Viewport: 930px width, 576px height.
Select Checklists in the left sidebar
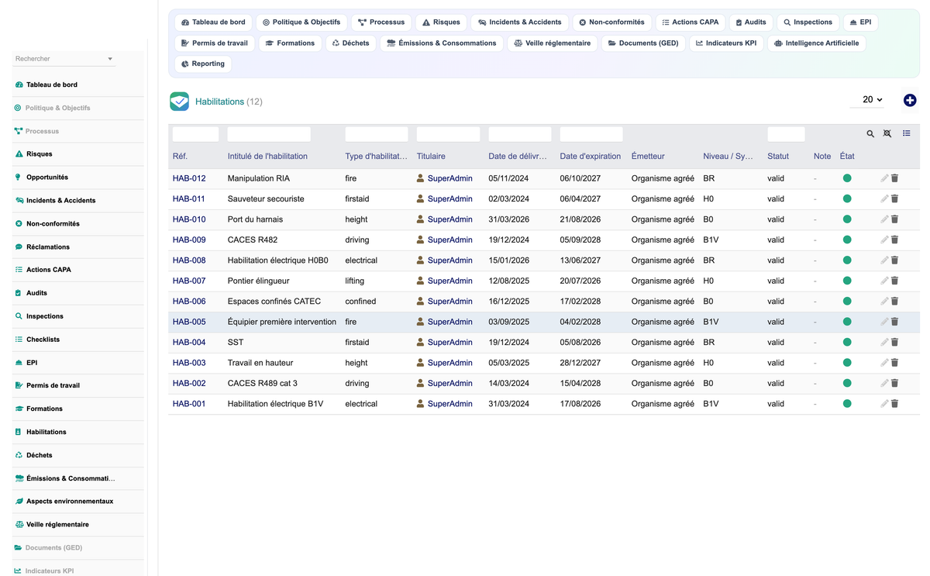coord(43,340)
